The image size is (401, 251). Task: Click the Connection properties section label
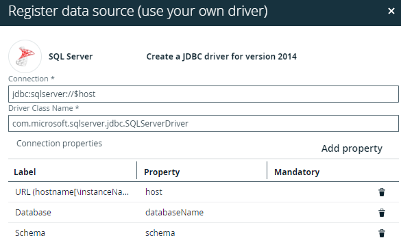click(59, 144)
